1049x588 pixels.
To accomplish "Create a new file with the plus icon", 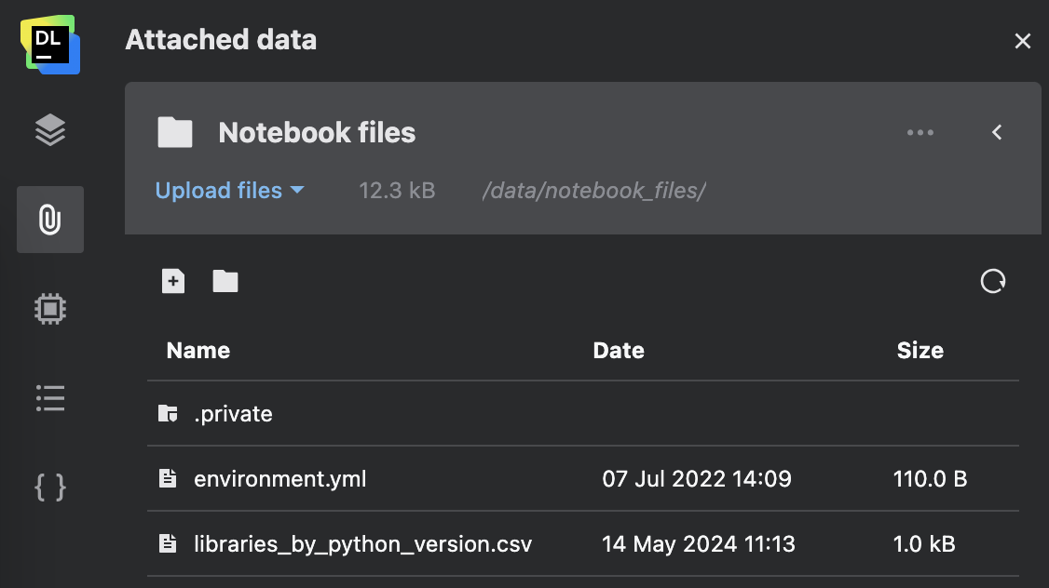I will tap(172, 280).
